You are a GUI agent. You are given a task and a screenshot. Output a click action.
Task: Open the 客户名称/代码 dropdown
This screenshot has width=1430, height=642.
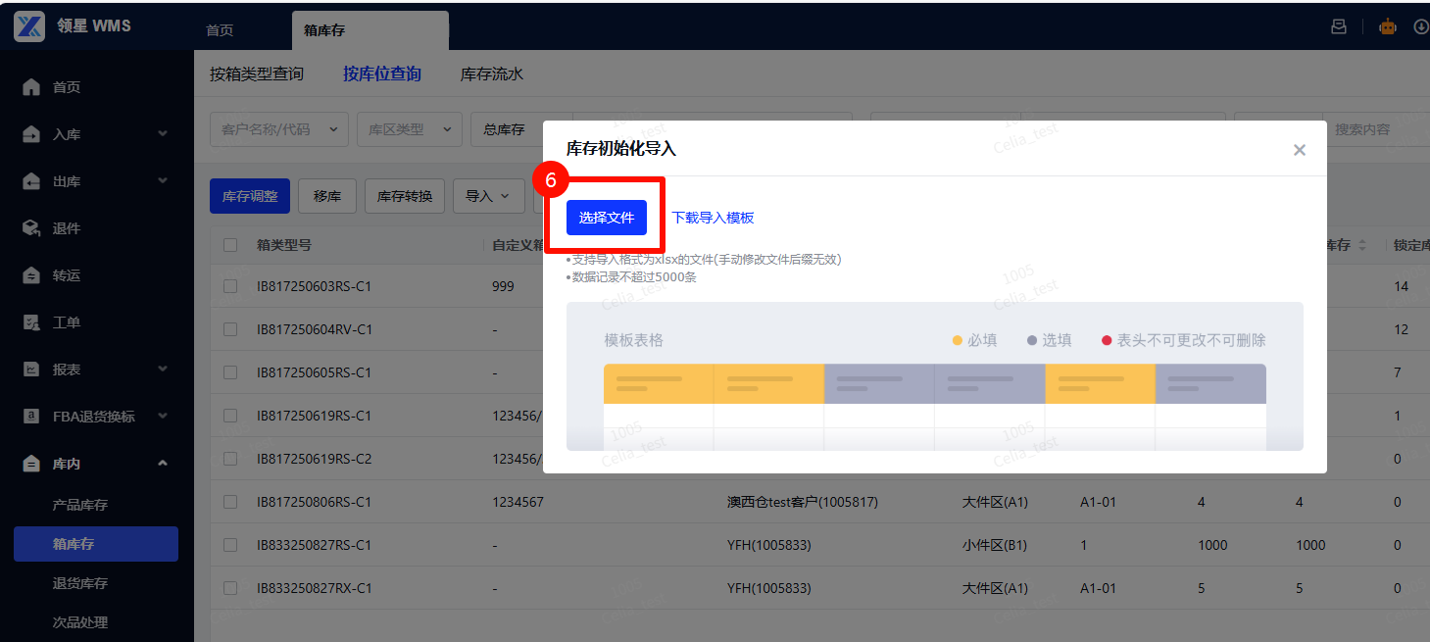(279, 129)
